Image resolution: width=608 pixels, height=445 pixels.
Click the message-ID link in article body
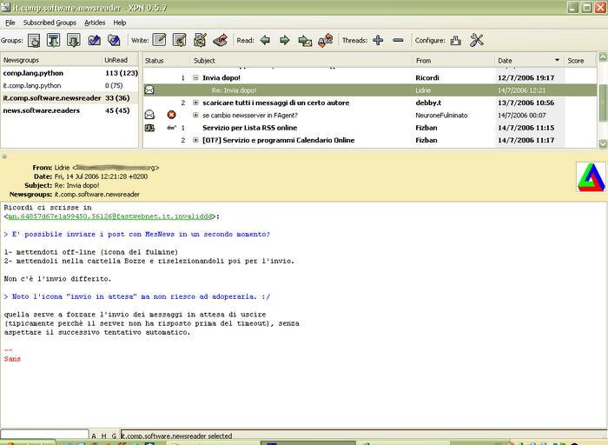(x=111, y=216)
